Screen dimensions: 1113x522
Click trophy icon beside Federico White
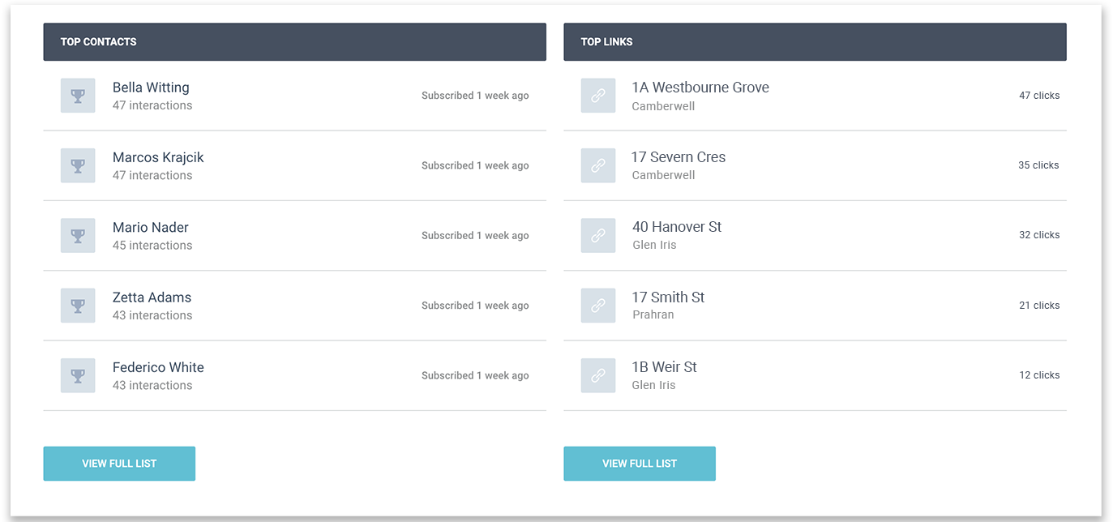click(78, 375)
